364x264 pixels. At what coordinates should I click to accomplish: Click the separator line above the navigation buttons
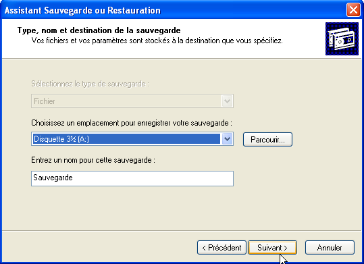pos(182,230)
